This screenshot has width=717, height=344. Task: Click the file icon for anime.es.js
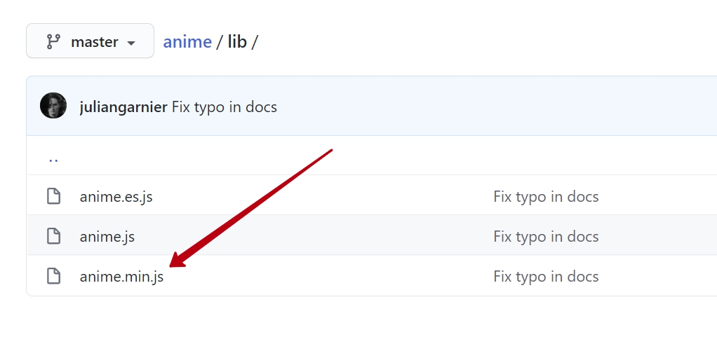(53, 196)
